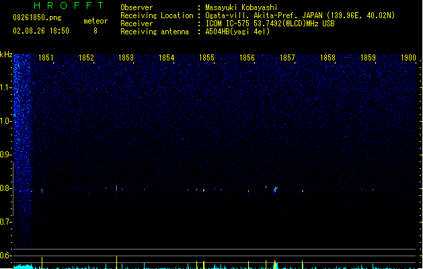Click the 0.7 kHz axis label
Image resolution: width=423 pixels, height=269 pixels.
[x=5, y=222]
